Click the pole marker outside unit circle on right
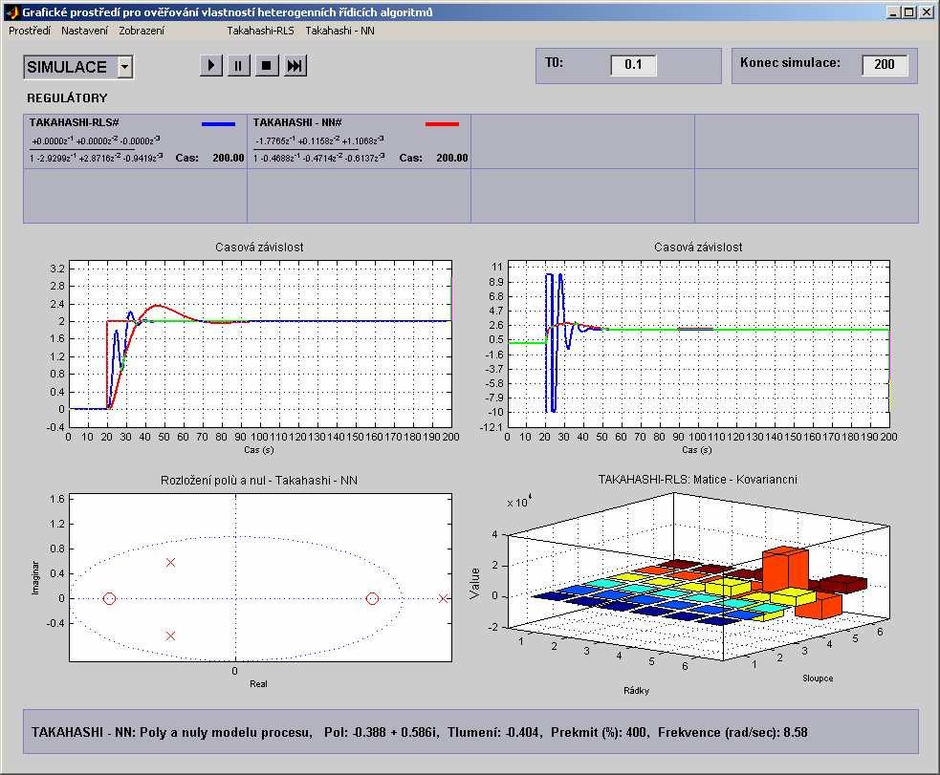The image size is (940, 775). coord(443,598)
